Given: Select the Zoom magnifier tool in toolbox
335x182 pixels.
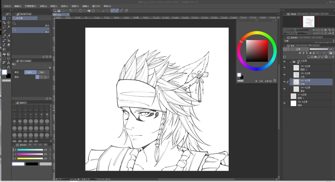Looking at the screenshot, I should tap(4, 18).
